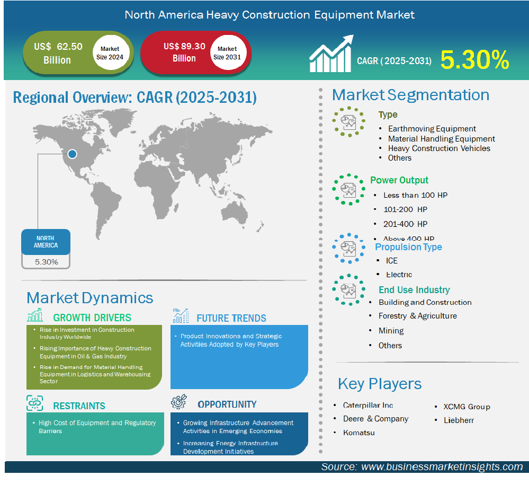Screen dimensions: 529x502
Task: Click the Future Trends chart icon
Action: (181, 315)
